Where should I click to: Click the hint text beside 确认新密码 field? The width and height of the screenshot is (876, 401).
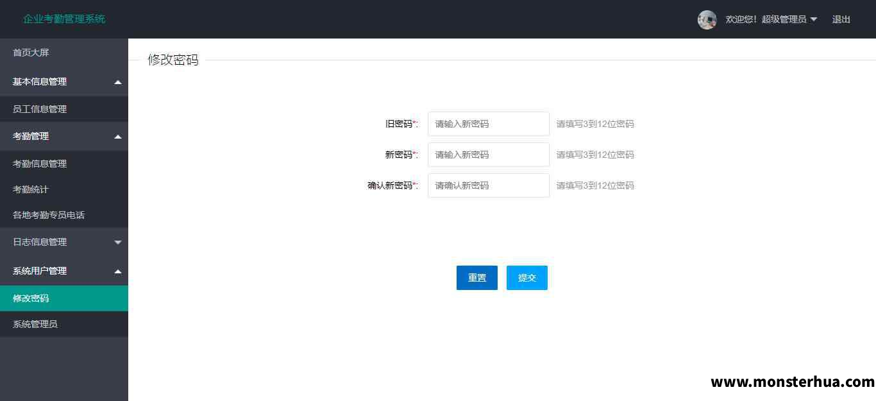[x=595, y=185]
